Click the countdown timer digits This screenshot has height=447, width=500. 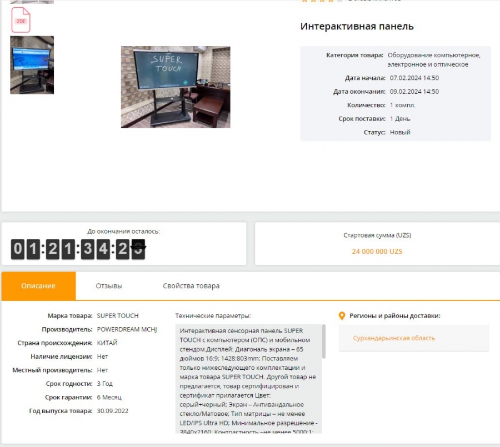(x=78, y=249)
